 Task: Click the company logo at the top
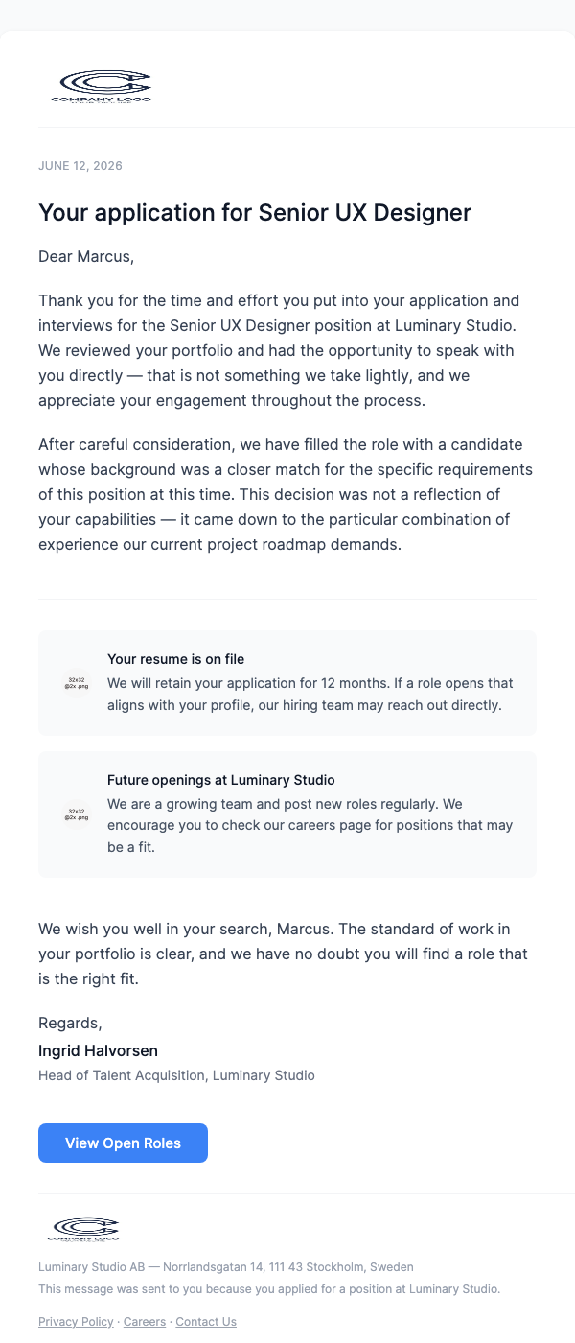pos(101,84)
